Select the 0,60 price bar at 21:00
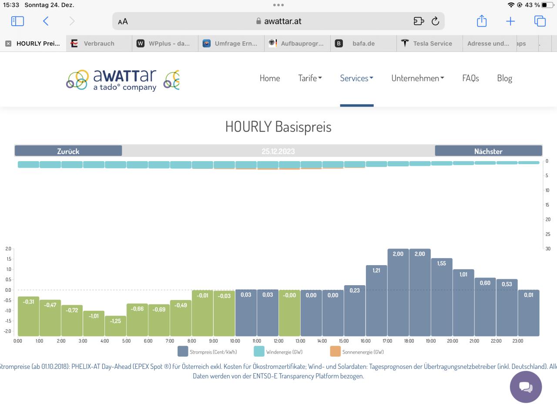The height and width of the screenshot is (418, 557). (485, 307)
